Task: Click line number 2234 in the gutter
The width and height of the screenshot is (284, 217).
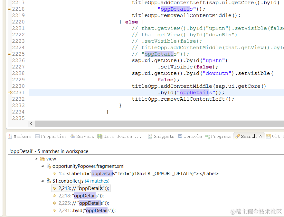Action: (x=18, y=112)
